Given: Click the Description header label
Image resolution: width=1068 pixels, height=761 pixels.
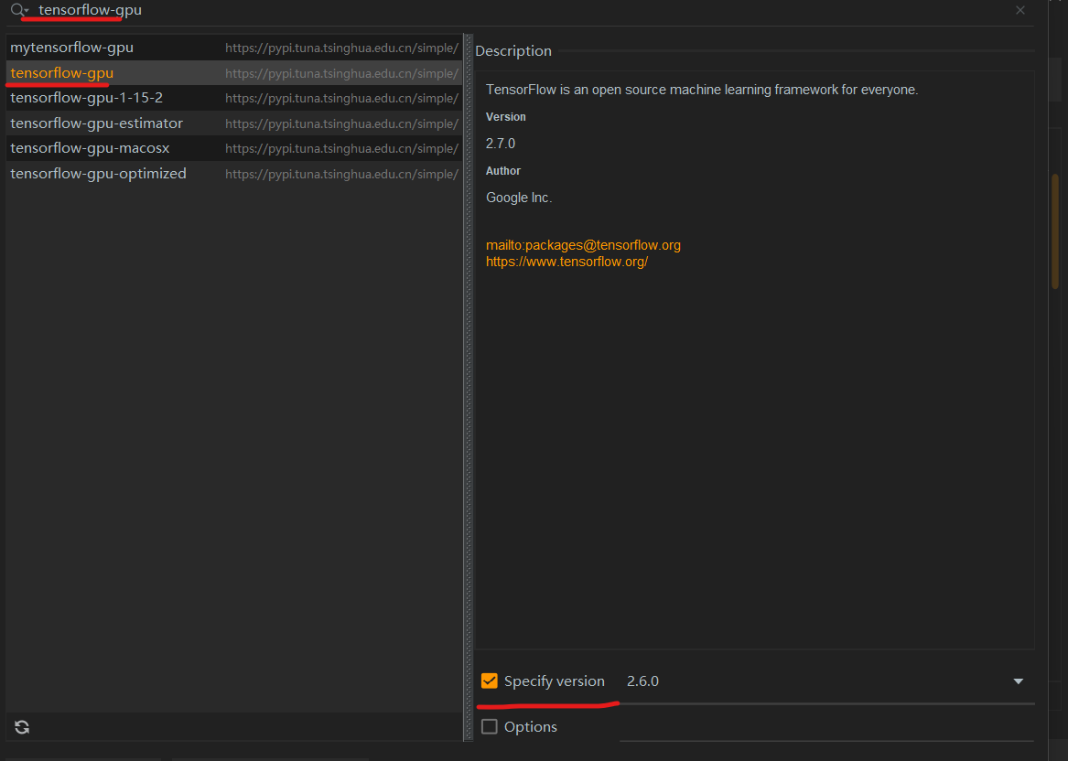Looking at the screenshot, I should [x=513, y=51].
